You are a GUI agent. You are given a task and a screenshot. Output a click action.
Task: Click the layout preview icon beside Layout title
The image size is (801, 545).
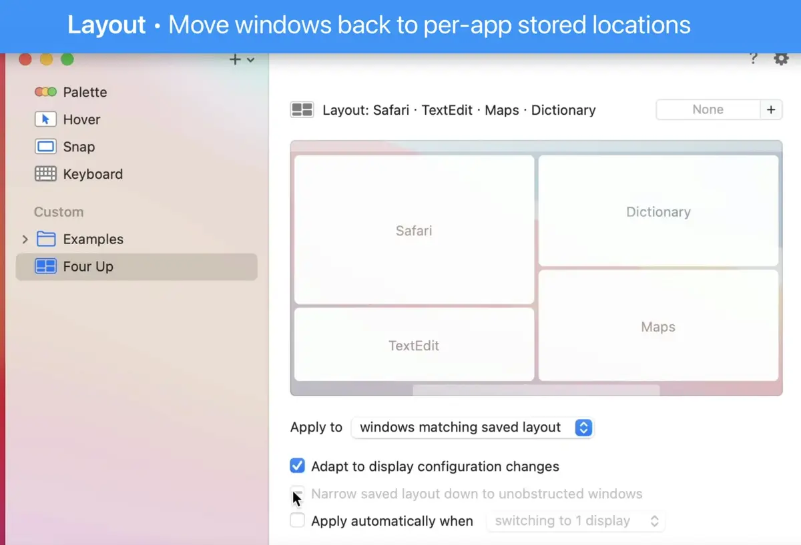point(302,109)
